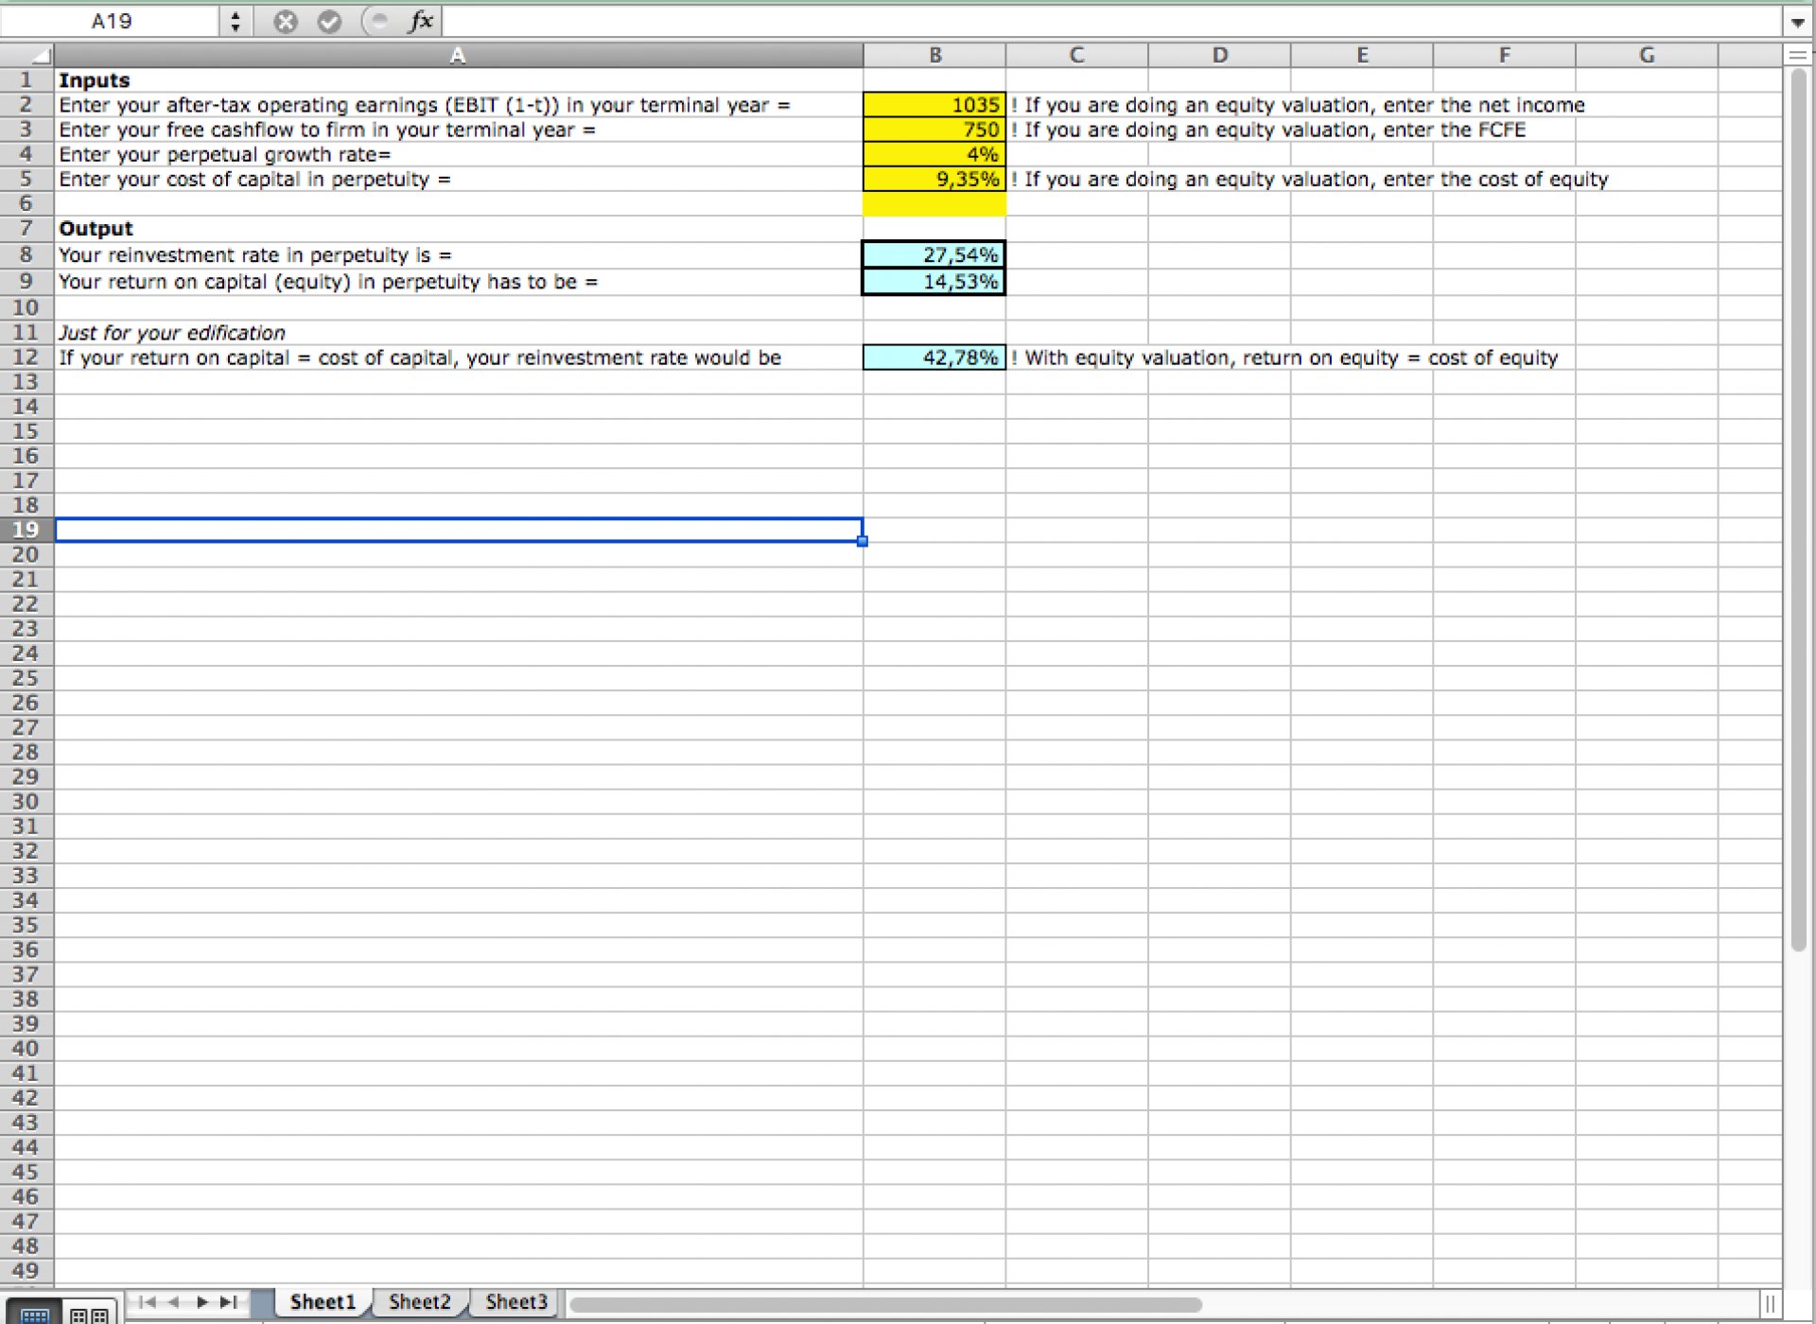This screenshot has width=1816, height=1324.
Task: Open the function builder fx icon
Action: pyautogui.click(x=421, y=21)
